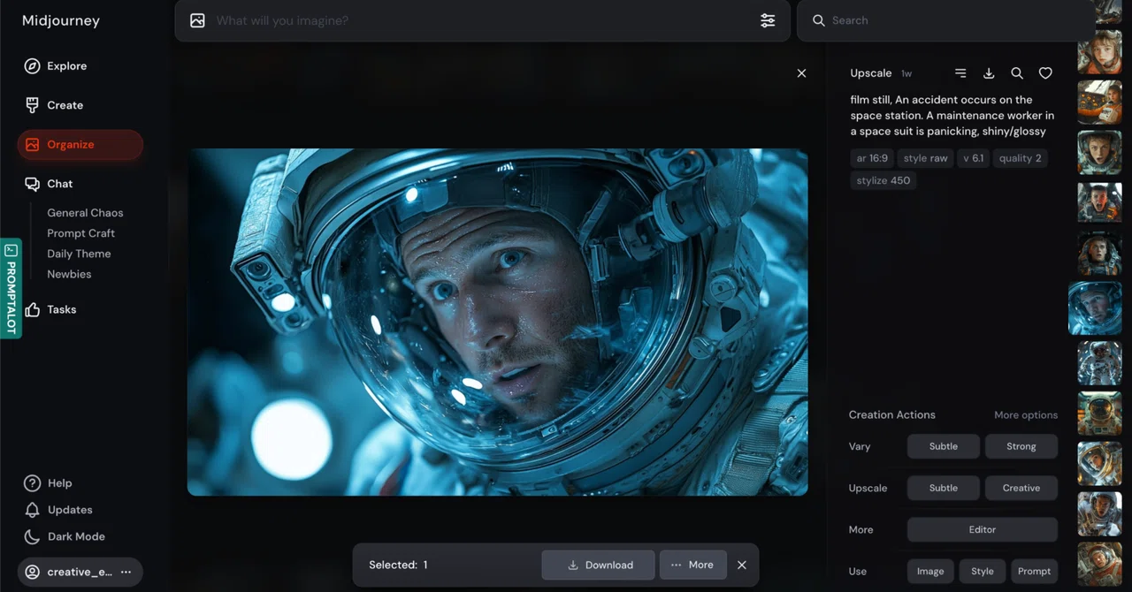The width and height of the screenshot is (1132, 592).
Task: Click the magnifier icon next to Upscale header
Action: coord(1017,73)
